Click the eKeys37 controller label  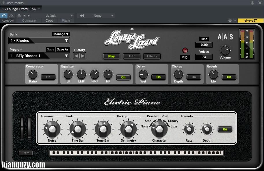[250, 20]
